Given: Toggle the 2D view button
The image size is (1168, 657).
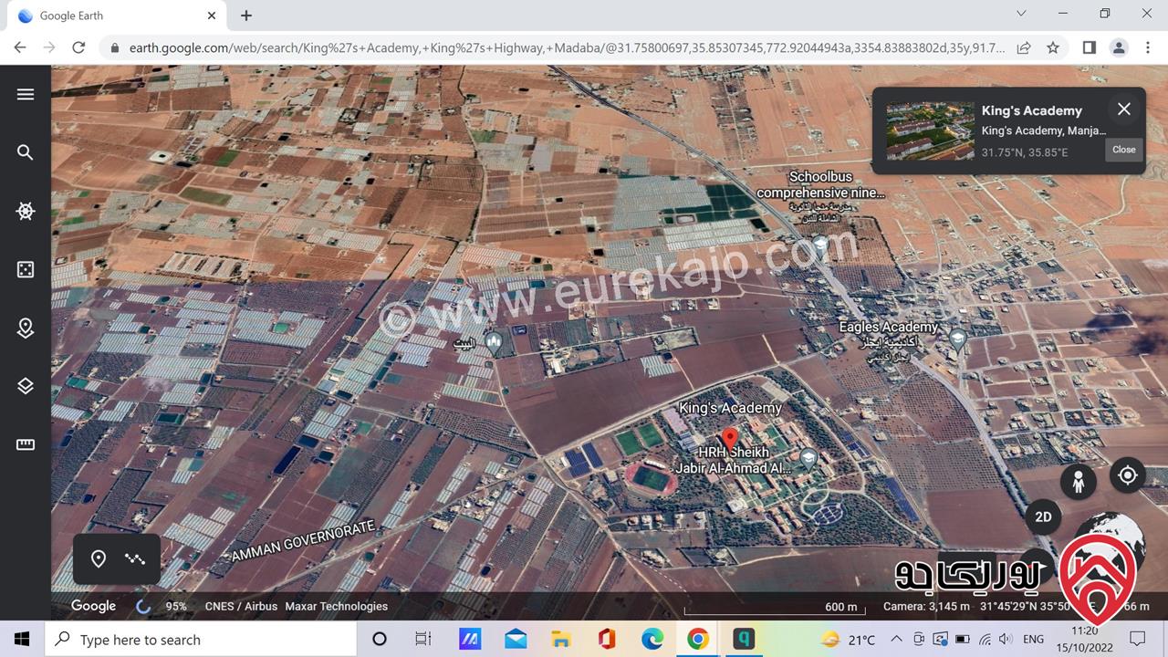Looking at the screenshot, I should (x=1043, y=516).
